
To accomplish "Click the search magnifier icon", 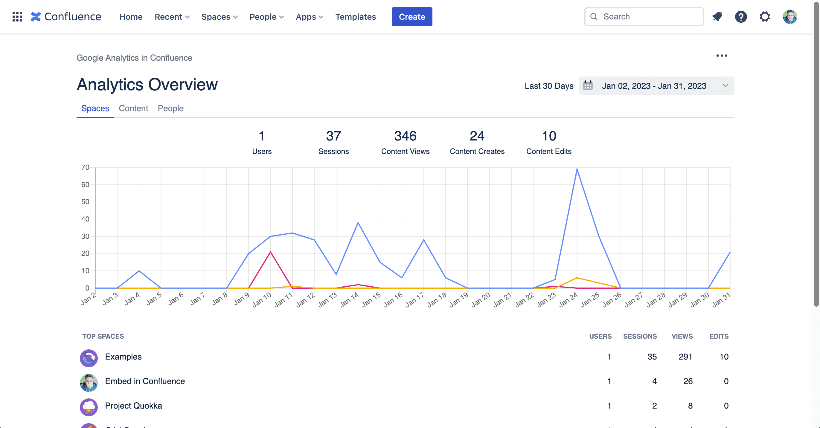I will click(x=594, y=16).
